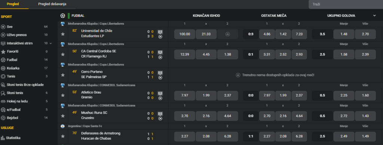383x145 pixels.
Task: Select the Košarka basketball sport icon
Action: click(3, 68)
